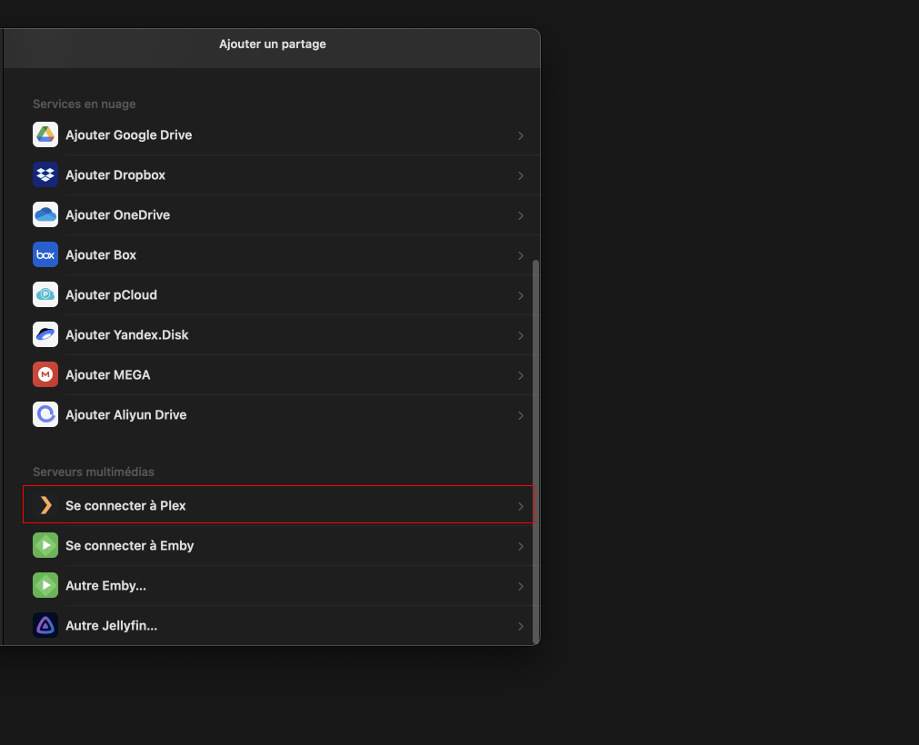Open Se connecter à Plex arrow
This screenshot has height=745, width=919.
coord(521,506)
